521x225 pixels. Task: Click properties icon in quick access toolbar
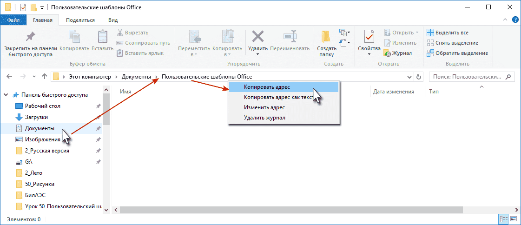click(x=23, y=7)
